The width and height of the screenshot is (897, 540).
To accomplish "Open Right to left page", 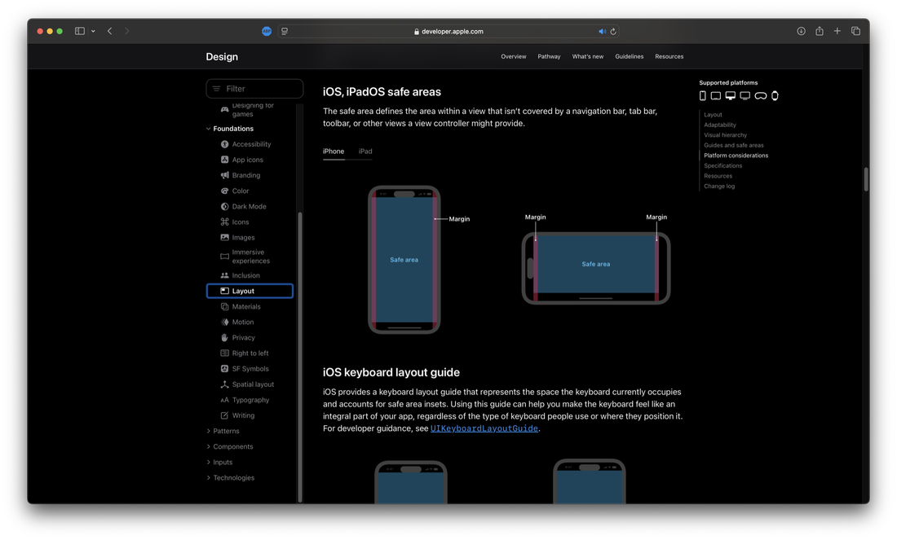I will tap(250, 353).
